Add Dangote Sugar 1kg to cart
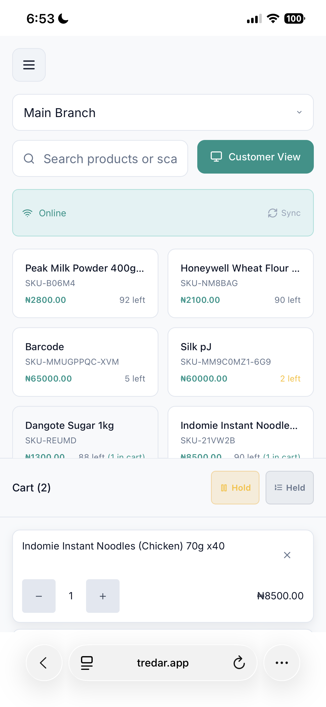The width and height of the screenshot is (326, 707). point(85,432)
